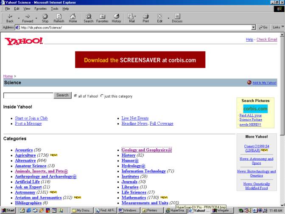
Task: Click the vertical scrollbar down arrow
Action: 282,203
